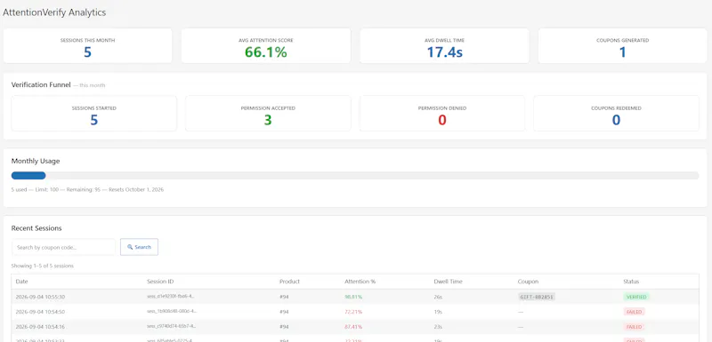Click the 98.81% attention value

353,297
